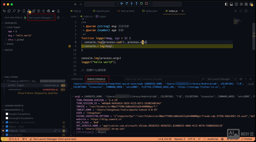Screen dimensions: 256x142
Task: Click Show 6 More skipped frames link
Action: coord(37,93)
